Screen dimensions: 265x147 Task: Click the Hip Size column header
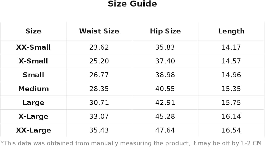pyautogui.click(x=165, y=31)
